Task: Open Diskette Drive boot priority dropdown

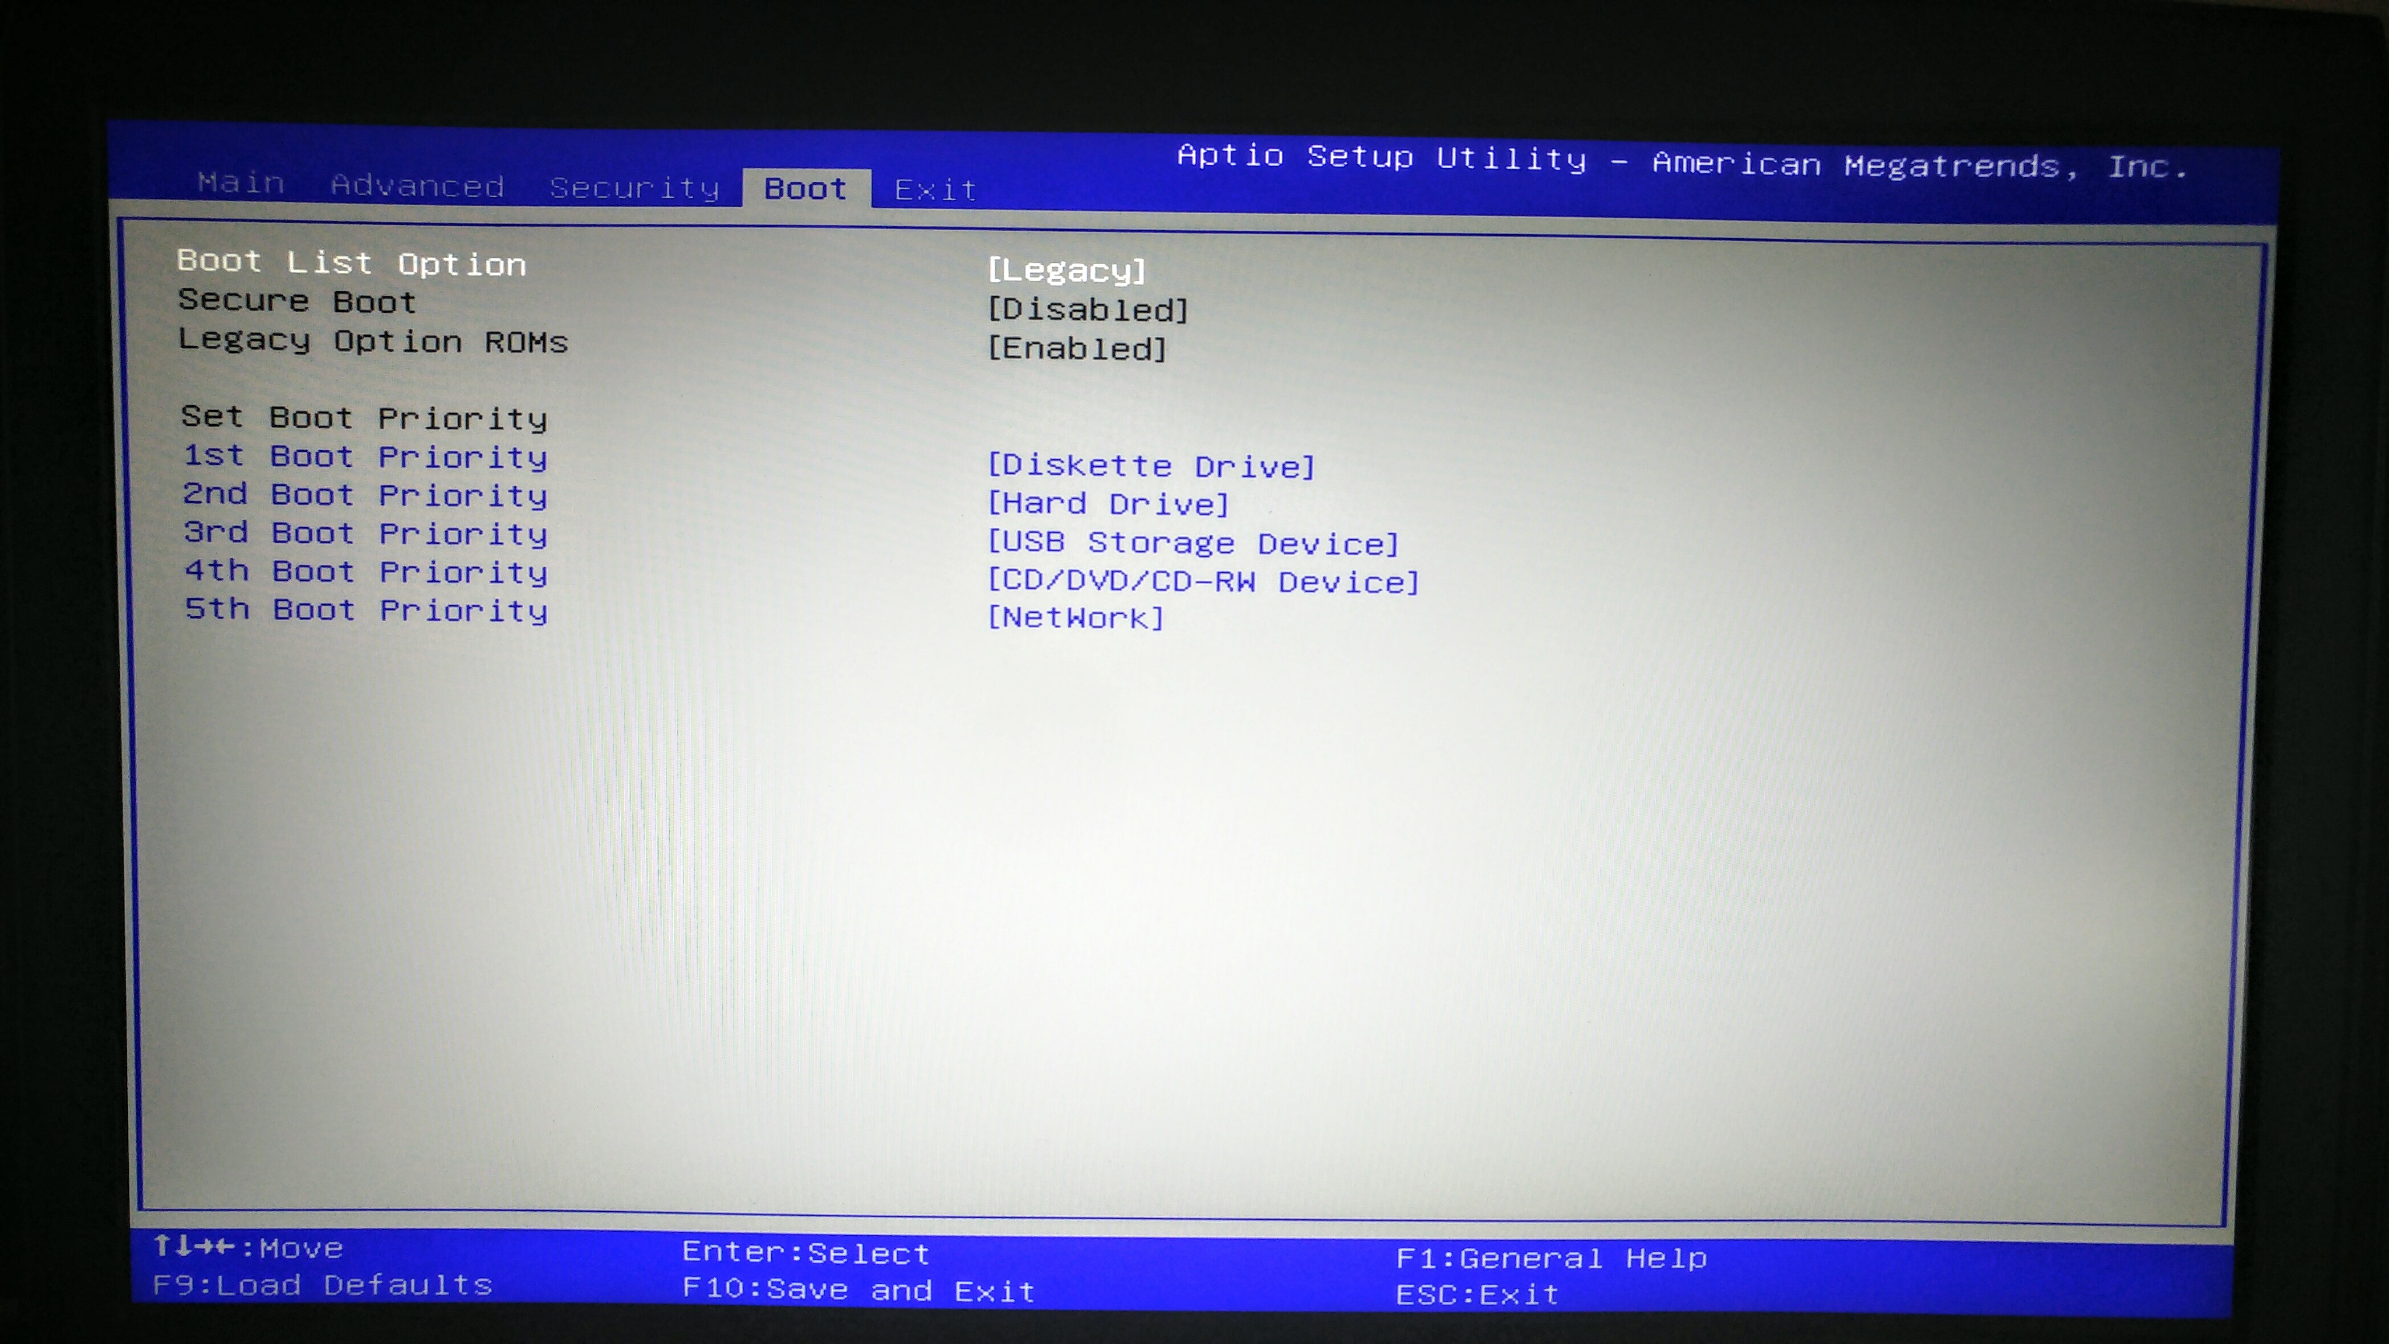Action: point(1151,466)
